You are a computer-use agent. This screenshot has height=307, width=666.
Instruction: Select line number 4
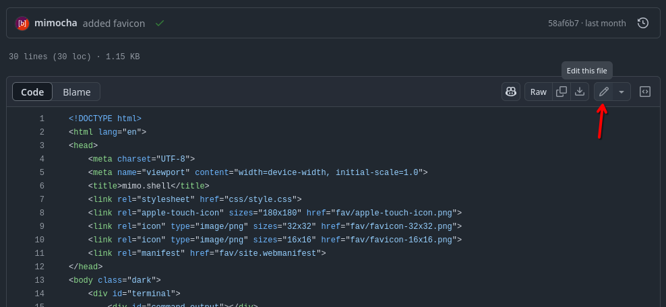coord(42,159)
